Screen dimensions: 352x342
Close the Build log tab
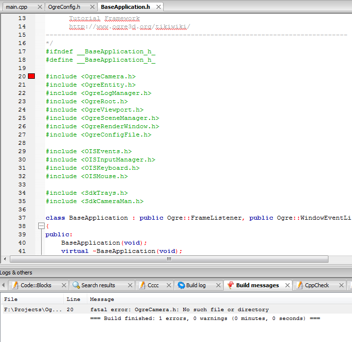(218, 285)
